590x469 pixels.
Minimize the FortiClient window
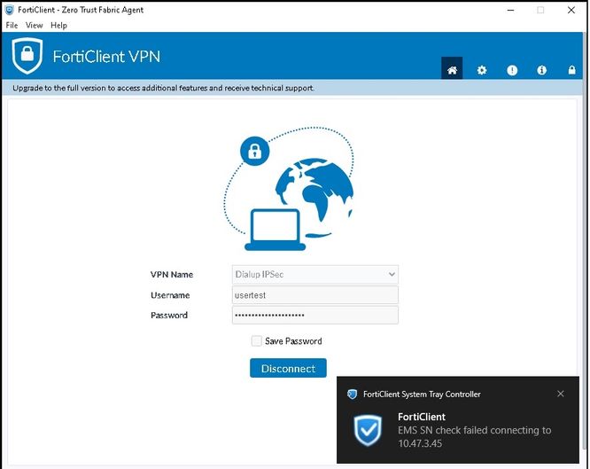[x=510, y=10]
